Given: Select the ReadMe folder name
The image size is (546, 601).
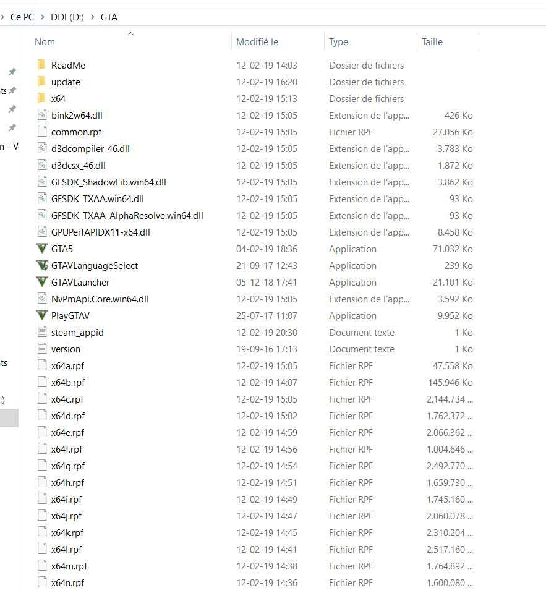Looking at the screenshot, I should pyautogui.click(x=68, y=66).
